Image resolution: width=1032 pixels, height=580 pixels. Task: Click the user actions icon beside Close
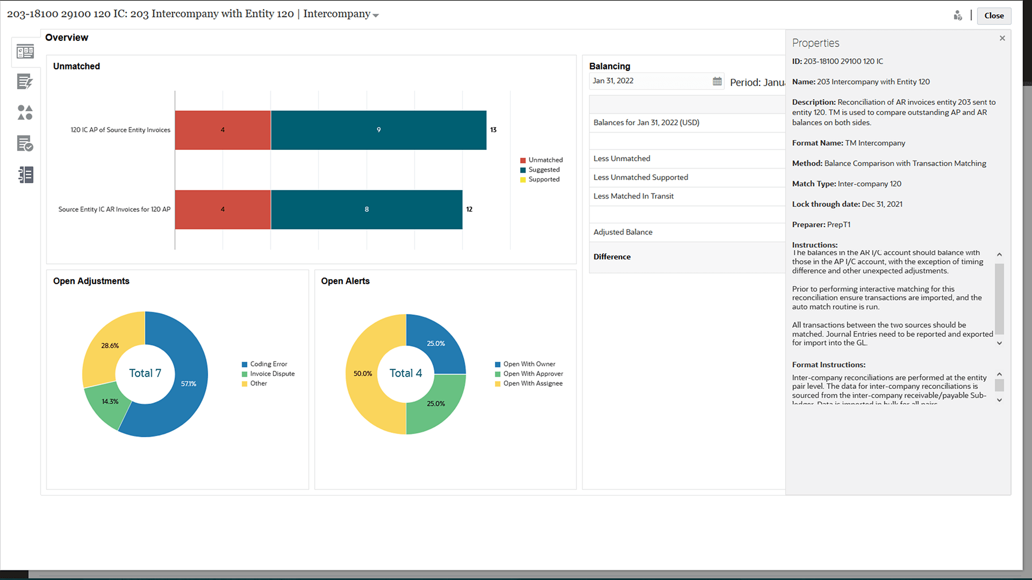coord(957,16)
